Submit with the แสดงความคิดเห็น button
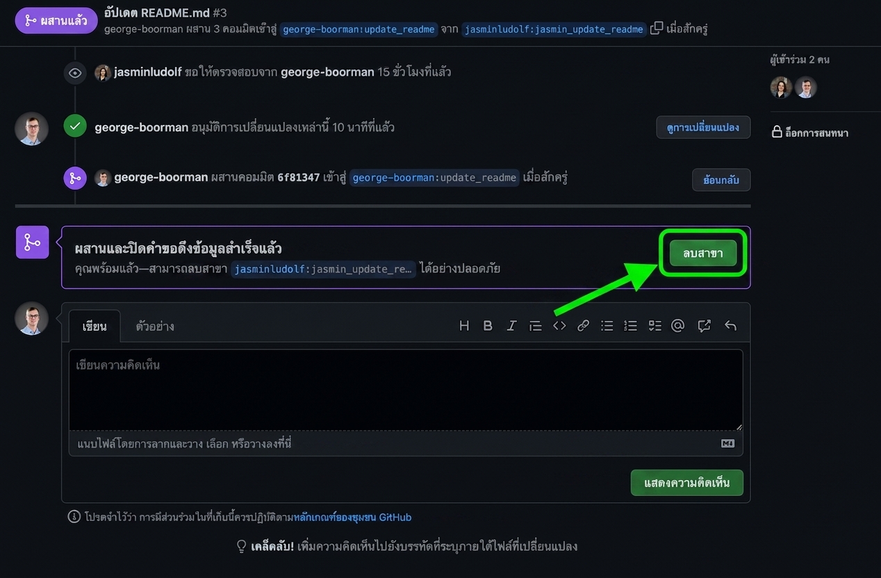The image size is (881, 578). pyautogui.click(x=686, y=483)
